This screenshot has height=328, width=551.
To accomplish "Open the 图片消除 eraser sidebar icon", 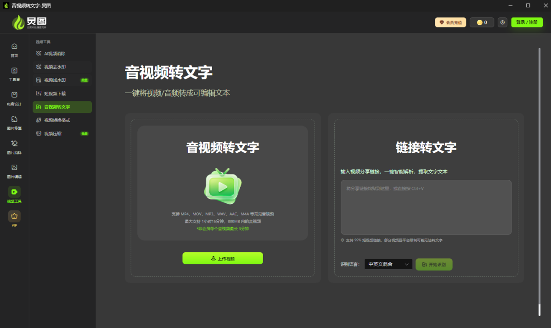I will [x=14, y=144].
